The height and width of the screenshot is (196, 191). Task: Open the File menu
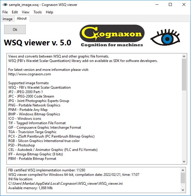[x=5, y=12]
